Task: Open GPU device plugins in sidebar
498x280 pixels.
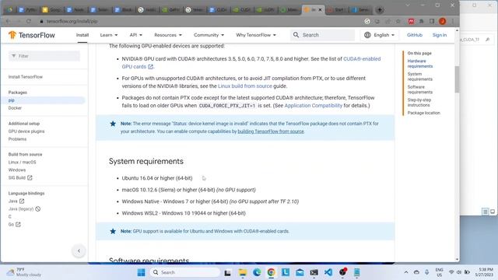Action: [x=26, y=131]
